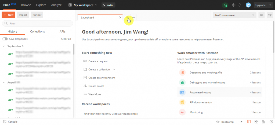Open keyboard shortcuts icon
275x125 pixels.
coord(264,122)
